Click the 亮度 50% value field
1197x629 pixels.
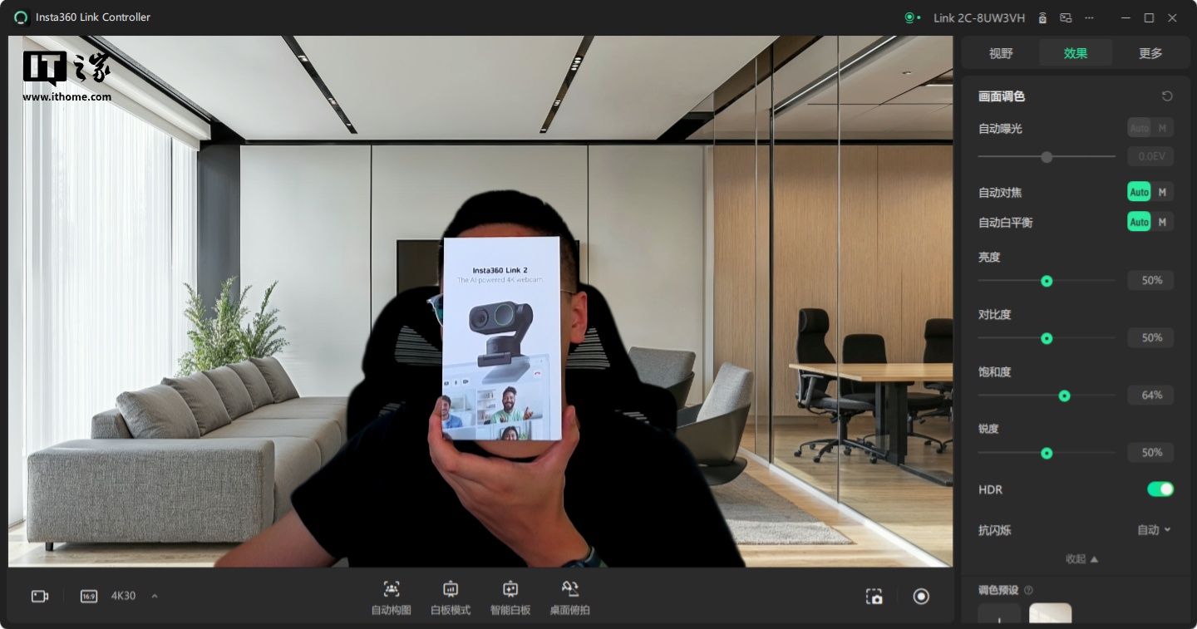coord(1150,281)
